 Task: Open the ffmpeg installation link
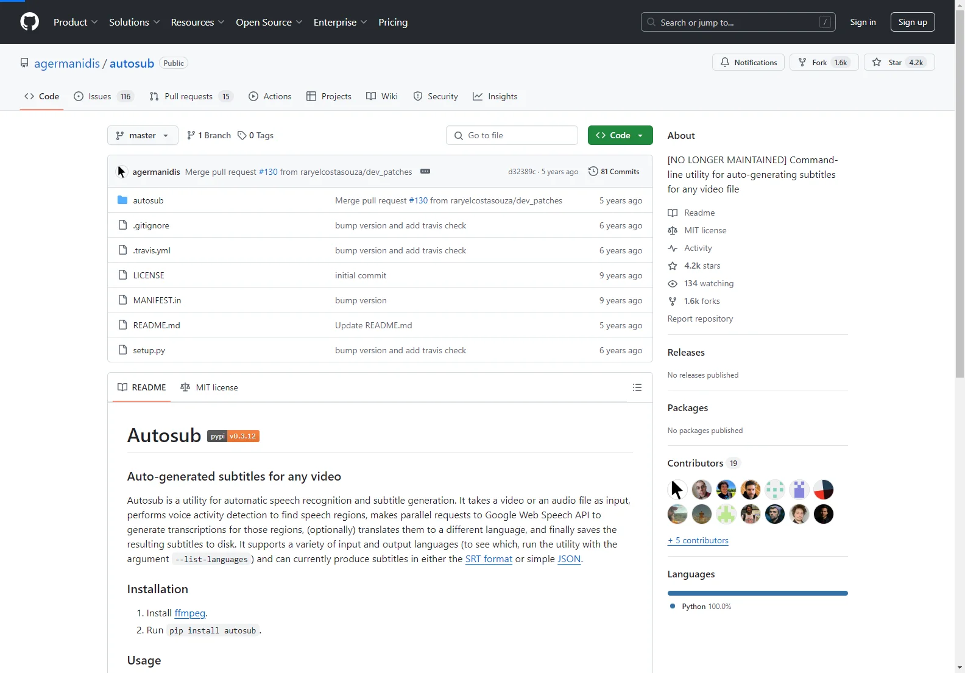(x=189, y=613)
